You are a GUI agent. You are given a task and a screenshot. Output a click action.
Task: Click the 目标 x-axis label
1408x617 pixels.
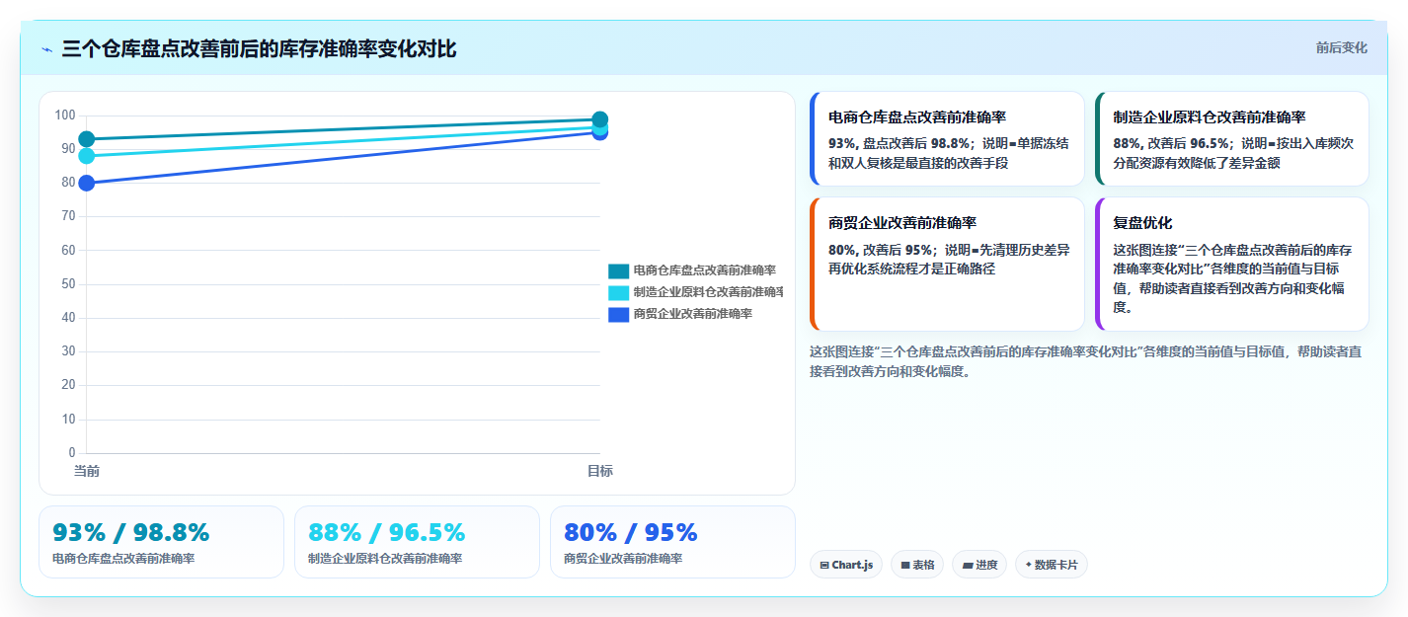click(x=599, y=471)
